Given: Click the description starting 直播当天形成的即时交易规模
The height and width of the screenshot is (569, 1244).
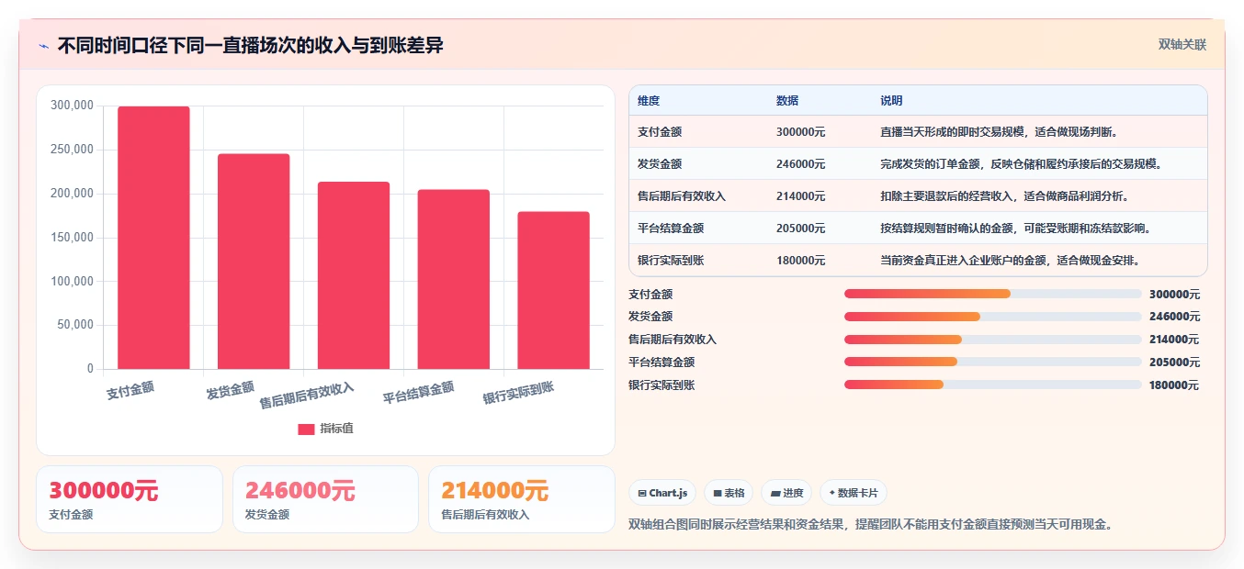Looking at the screenshot, I should coord(999,132).
